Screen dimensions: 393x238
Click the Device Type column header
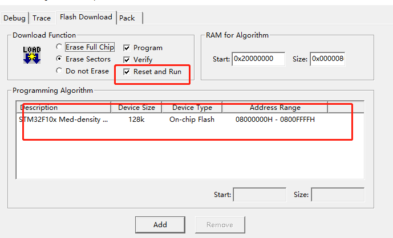192,108
